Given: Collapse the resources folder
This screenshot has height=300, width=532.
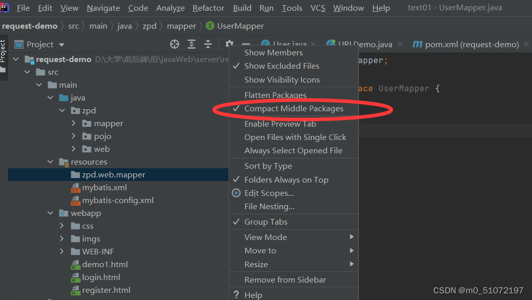Looking at the screenshot, I should click(50, 162).
